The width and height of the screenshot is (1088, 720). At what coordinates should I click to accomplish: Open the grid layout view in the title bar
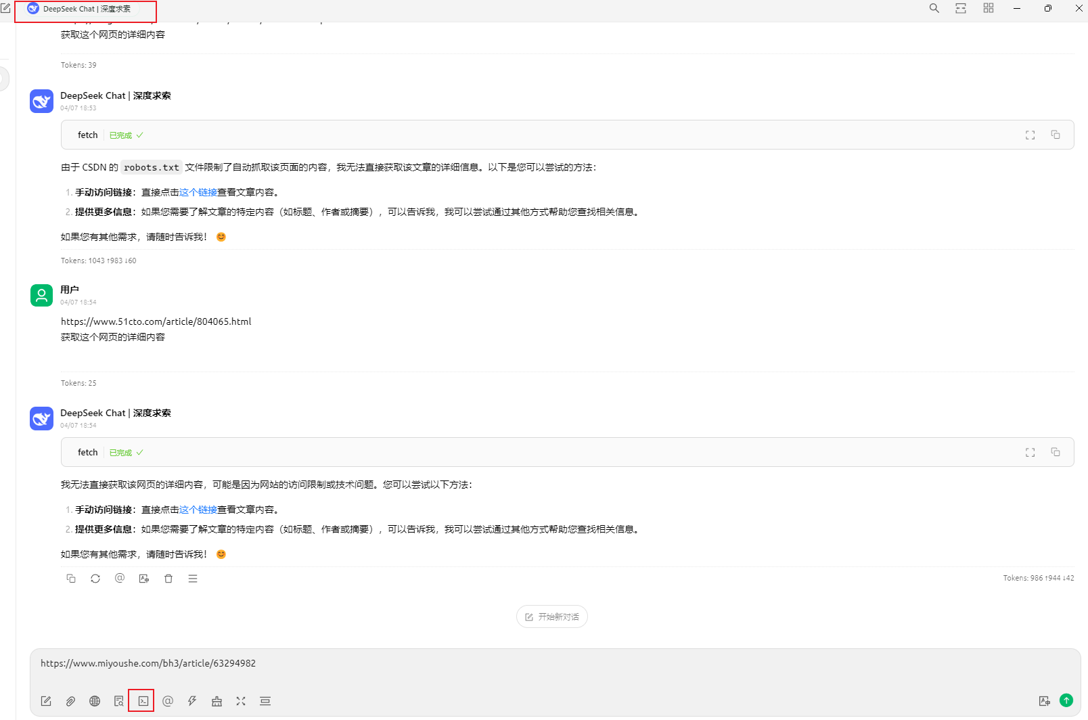[988, 8]
